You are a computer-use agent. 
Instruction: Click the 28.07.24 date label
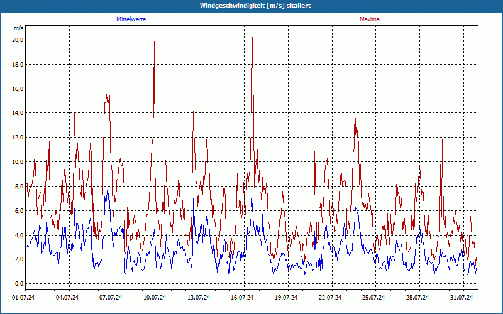pyautogui.click(x=417, y=298)
